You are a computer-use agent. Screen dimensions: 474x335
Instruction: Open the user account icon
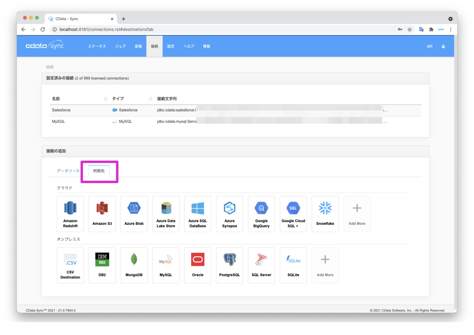pyautogui.click(x=443, y=46)
